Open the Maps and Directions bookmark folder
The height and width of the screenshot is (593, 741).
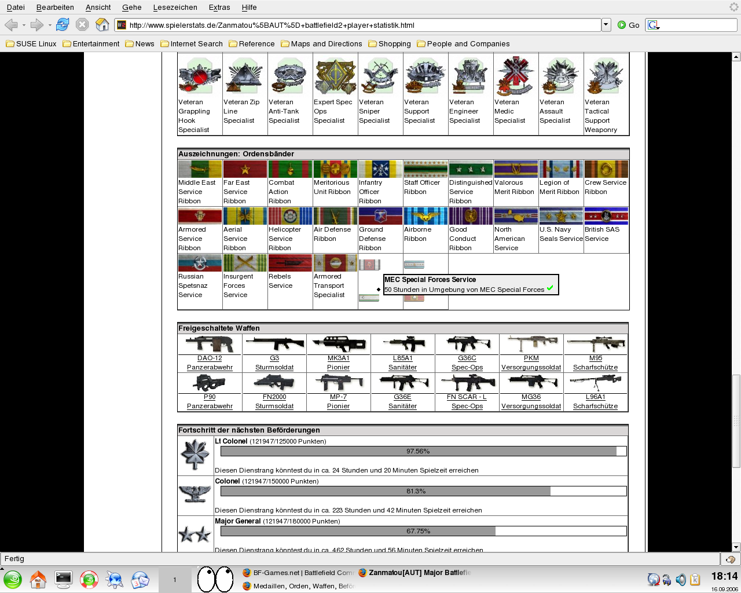point(321,43)
